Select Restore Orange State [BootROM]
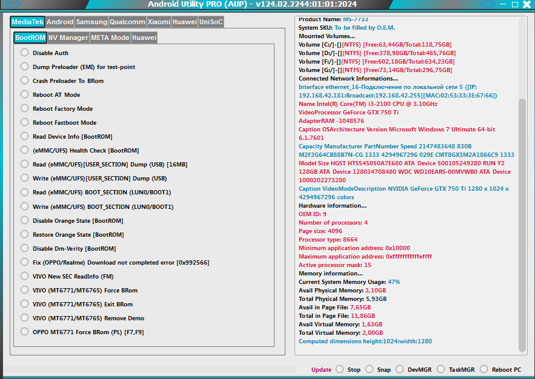Viewport: 535px width, 379px height. pos(25,235)
